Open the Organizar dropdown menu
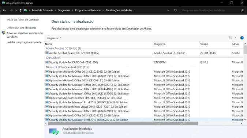 55,38
